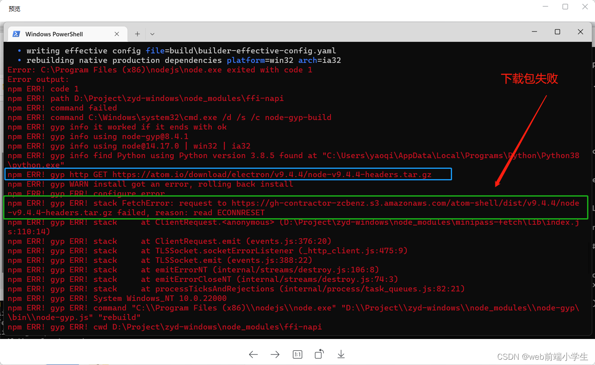The height and width of the screenshot is (365, 595).
Task: Click the 'find Python using Python version 3.8.5' line
Action: [x=294, y=160]
